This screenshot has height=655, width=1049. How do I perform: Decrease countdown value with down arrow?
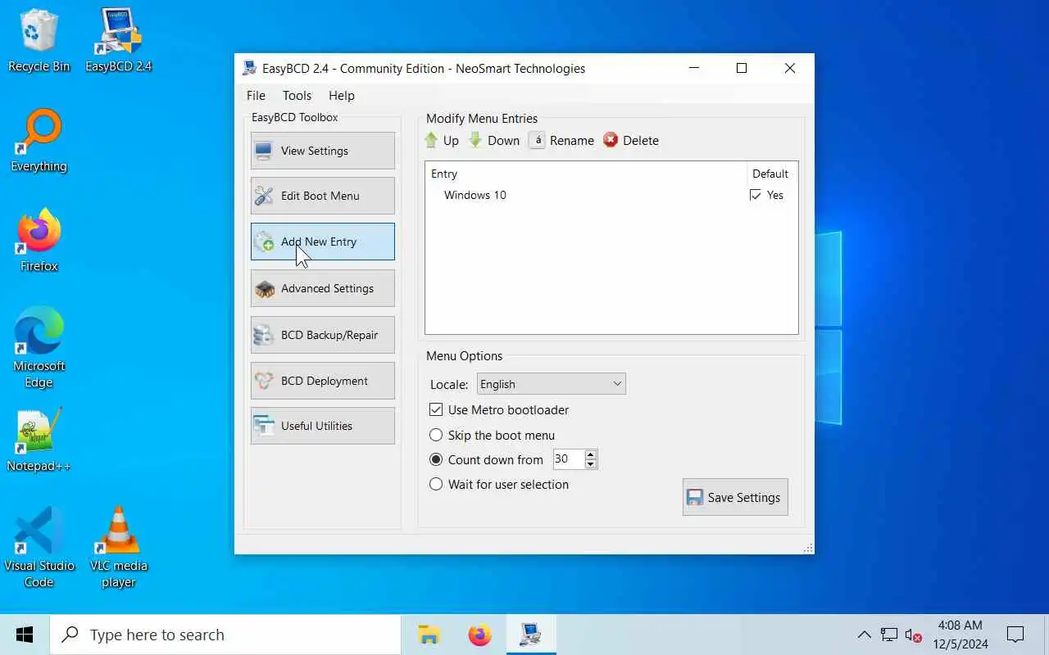(x=591, y=464)
